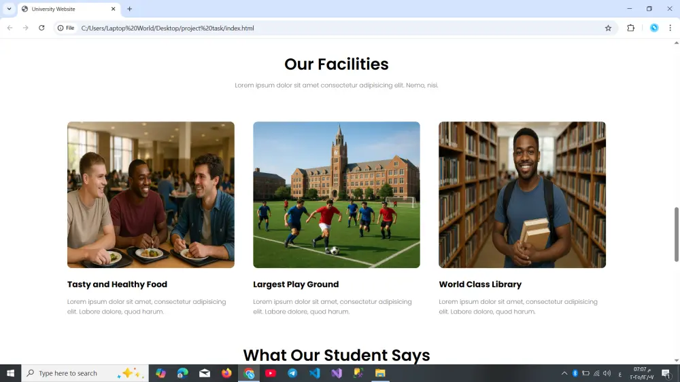This screenshot has height=382, width=680.
Task: Click the description under World Class Library
Action: tap(518, 306)
